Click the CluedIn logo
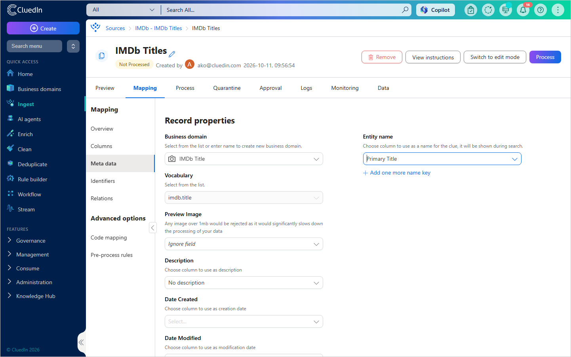The width and height of the screenshot is (571, 357). click(x=25, y=10)
